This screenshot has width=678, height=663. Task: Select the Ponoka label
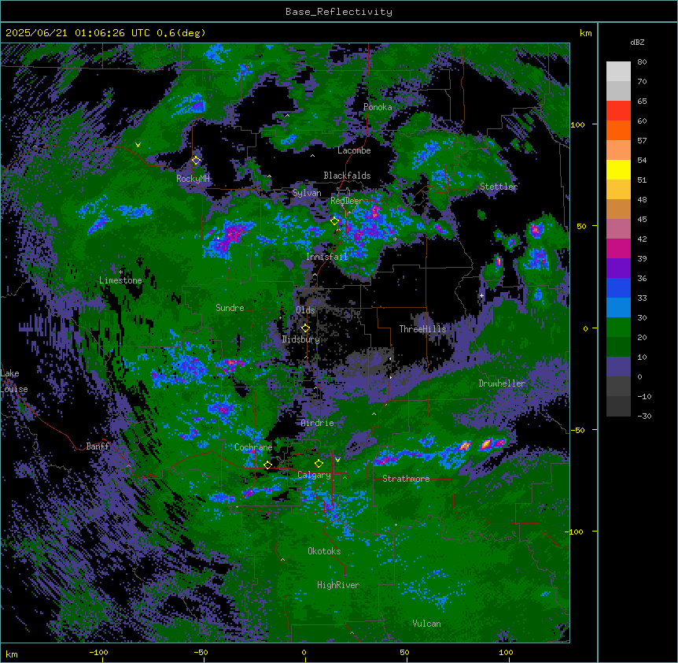pos(378,107)
